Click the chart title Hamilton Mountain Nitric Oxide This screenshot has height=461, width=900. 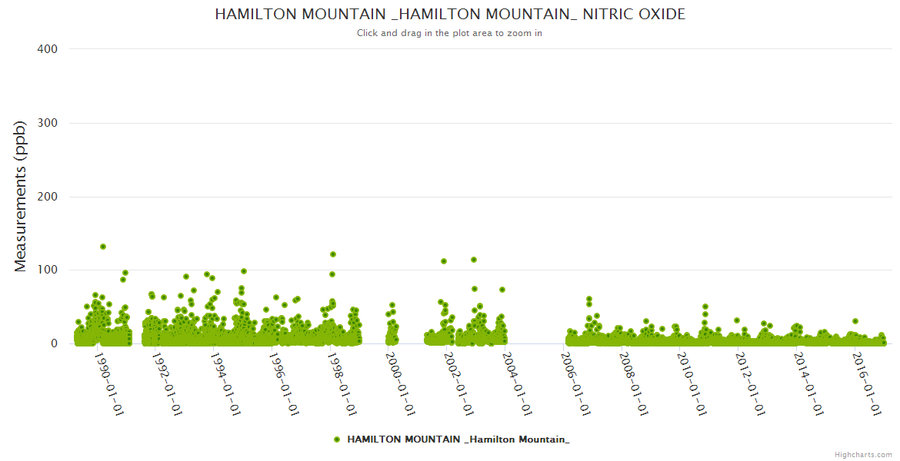(x=449, y=15)
